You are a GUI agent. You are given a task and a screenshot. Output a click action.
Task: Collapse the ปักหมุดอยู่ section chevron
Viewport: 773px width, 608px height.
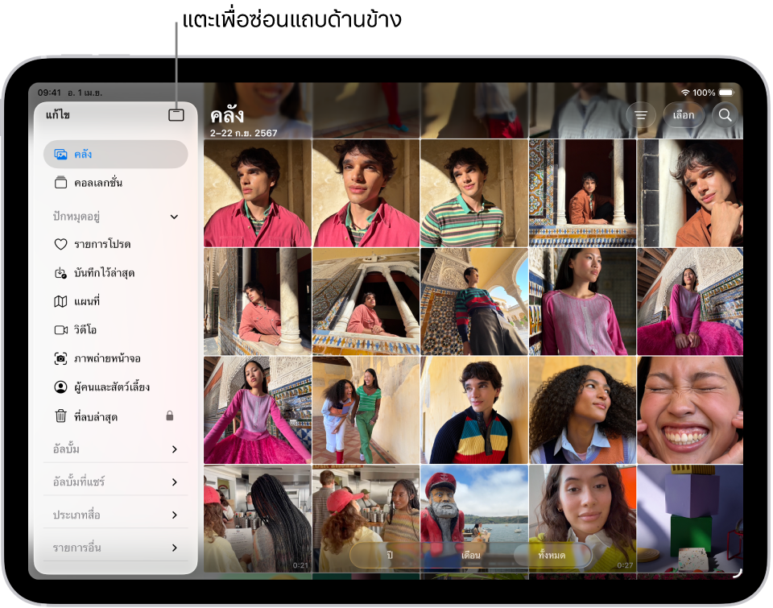click(174, 217)
